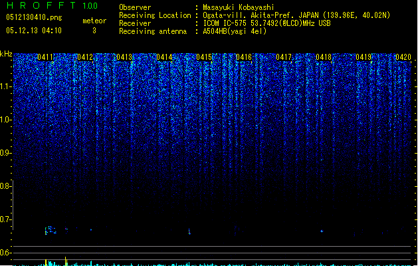Click the 1.0 kHz axis label

click(x=5, y=120)
